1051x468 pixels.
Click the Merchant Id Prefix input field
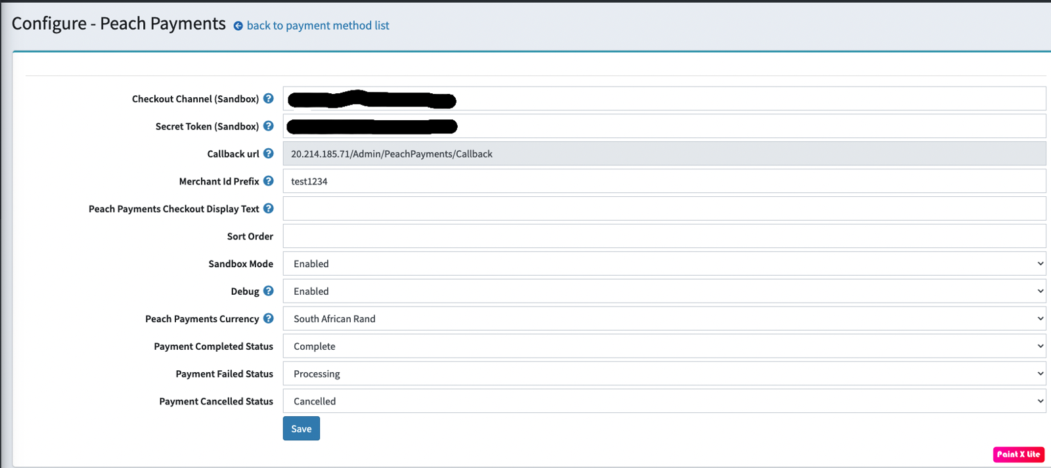[x=664, y=181]
